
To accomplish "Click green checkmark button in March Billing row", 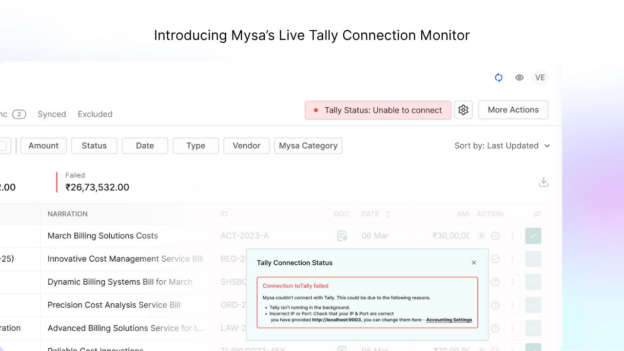I will coord(533,236).
